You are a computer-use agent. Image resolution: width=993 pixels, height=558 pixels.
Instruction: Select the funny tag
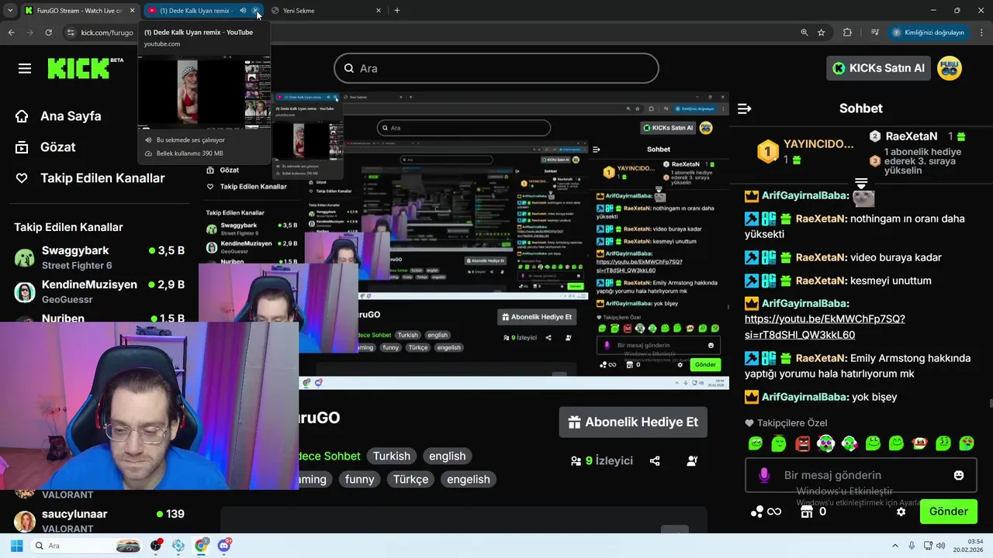(x=360, y=479)
